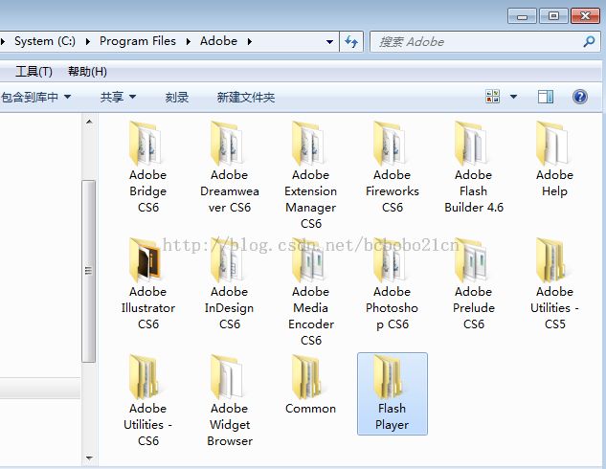Viewport: 606px width, 469px height.
Task: Select the Adobe Fireworks CS6 folder icon
Action: tap(390, 144)
